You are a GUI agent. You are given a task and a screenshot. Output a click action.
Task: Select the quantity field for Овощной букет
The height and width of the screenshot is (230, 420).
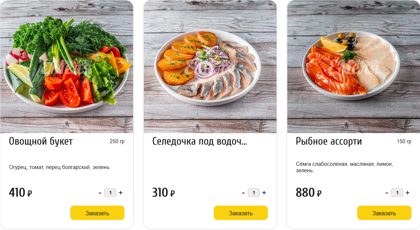(x=110, y=193)
